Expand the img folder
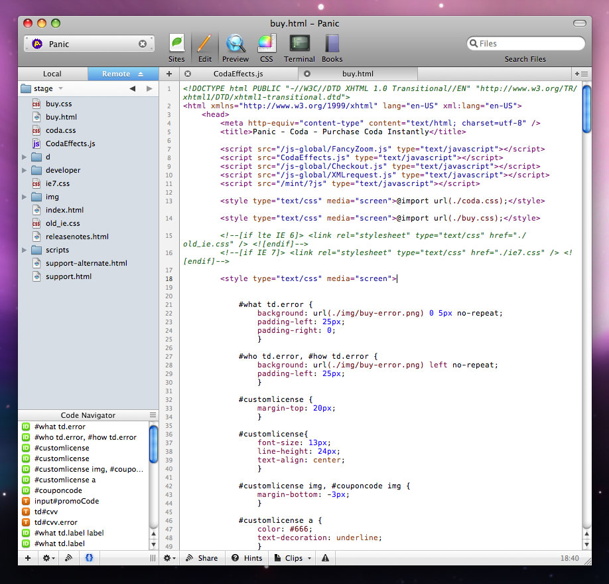Viewport: 609px width, 584px height. pos(24,197)
